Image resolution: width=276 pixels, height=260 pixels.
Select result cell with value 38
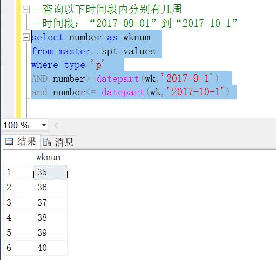(50, 217)
